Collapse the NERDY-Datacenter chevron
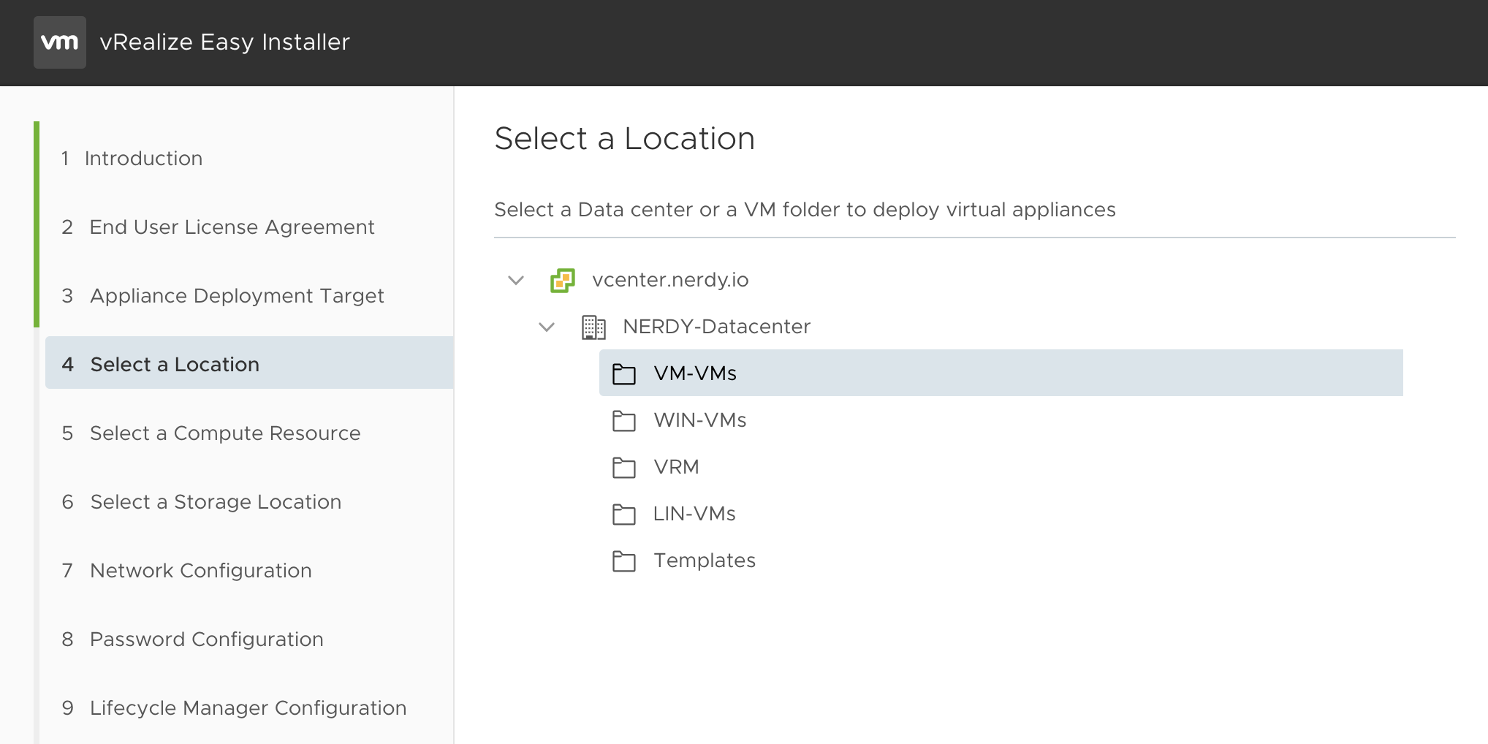Screen dimensions: 1488x744 pos(547,327)
